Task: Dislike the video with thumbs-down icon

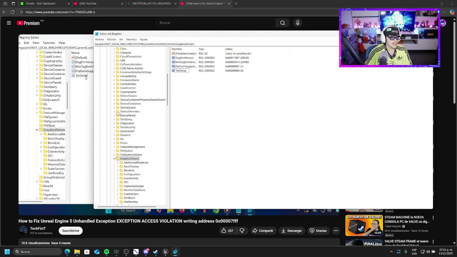Action: point(242,231)
